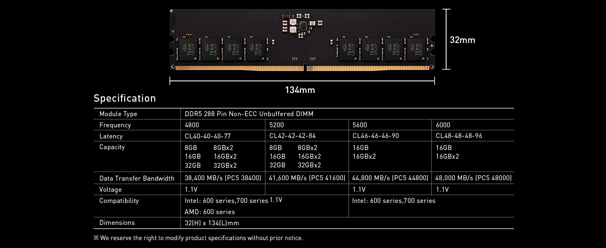606x248 pixels.
Task: Select the 6000 frequency cell
Action: coord(443,125)
